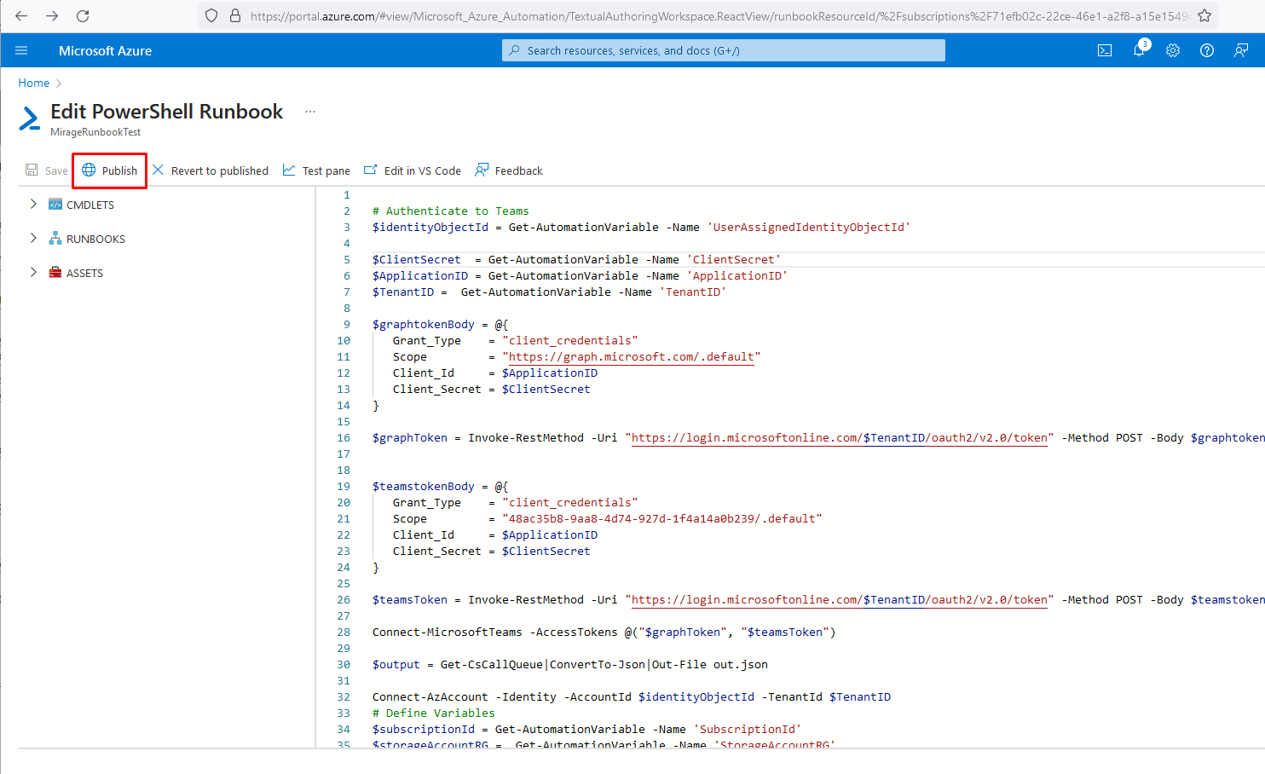Click '$teamstokenBody' on line 19
This screenshot has height=774, width=1265.
pyautogui.click(x=424, y=486)
